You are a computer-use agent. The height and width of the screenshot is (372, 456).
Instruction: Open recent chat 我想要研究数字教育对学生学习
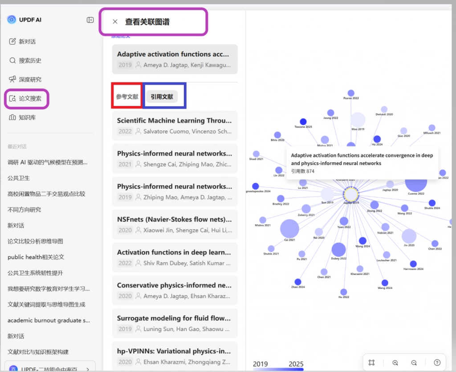point(49,289)
